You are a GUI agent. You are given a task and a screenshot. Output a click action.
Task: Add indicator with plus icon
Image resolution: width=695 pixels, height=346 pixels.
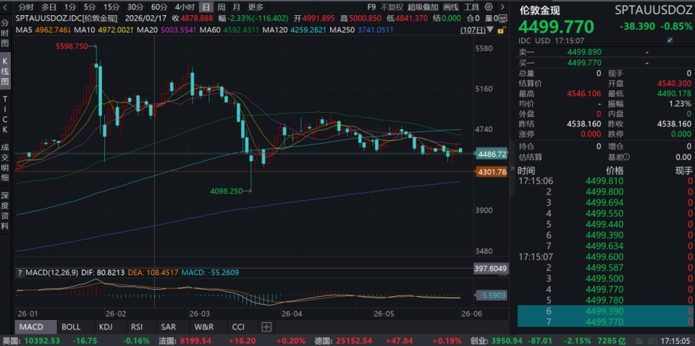pos(266,327)
